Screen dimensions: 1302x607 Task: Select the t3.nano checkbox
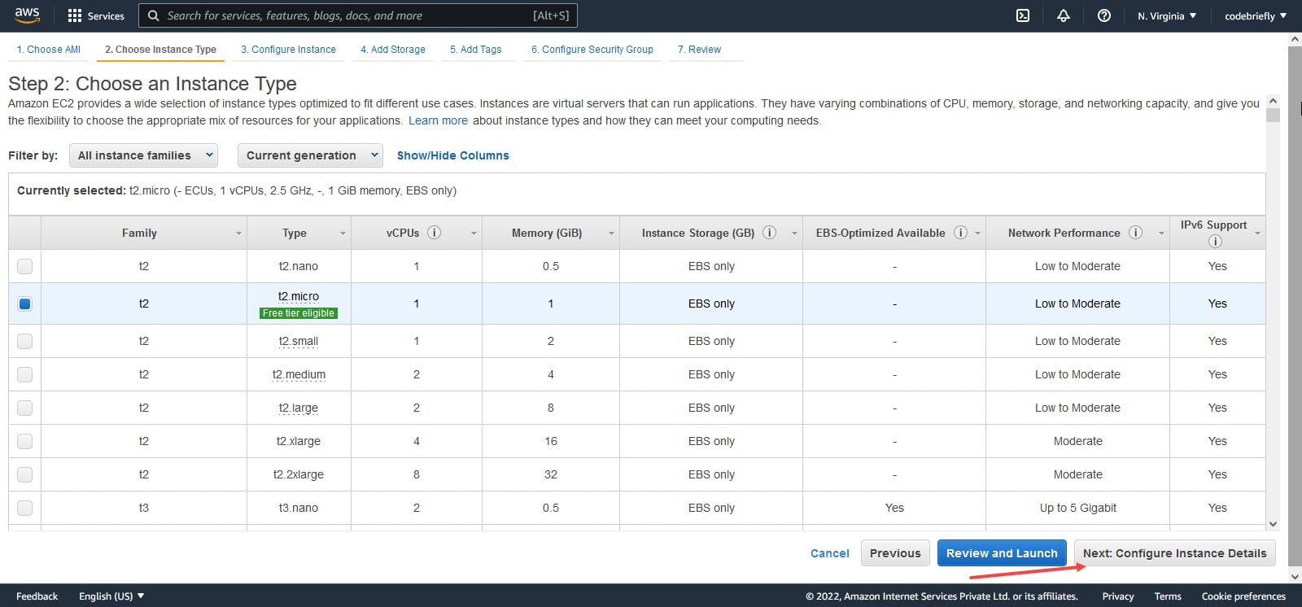(x=24, y=508)
